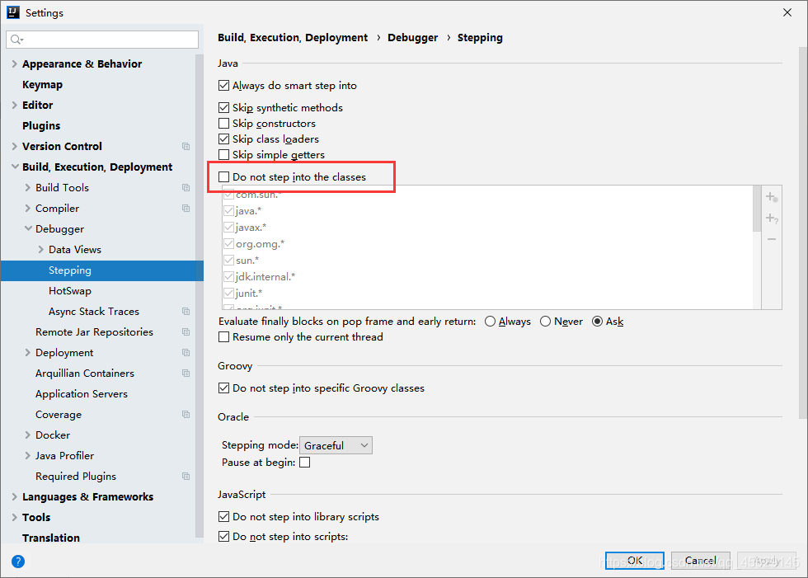Expand Languages & Frameworks node
The width and height of the screenshot is (808, 578).
15,496
